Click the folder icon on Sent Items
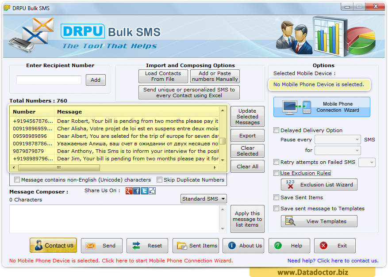This screenshot has height=277, width=388. pyautogui.click(x=182, y=246)
